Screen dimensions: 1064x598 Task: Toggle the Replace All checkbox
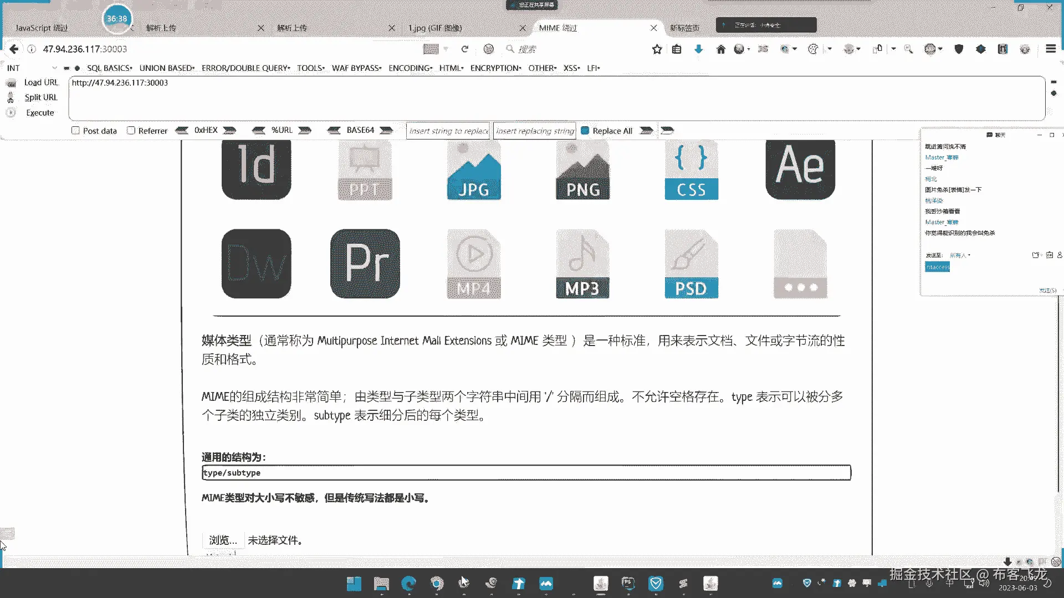pyautogui.click(x=585, y=131)
